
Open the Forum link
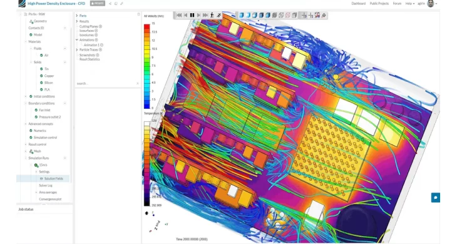397,4
